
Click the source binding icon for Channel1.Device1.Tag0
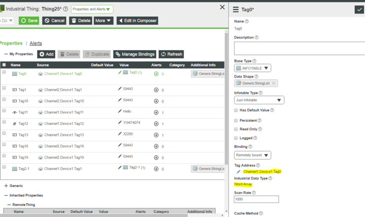tap(41, 74)
